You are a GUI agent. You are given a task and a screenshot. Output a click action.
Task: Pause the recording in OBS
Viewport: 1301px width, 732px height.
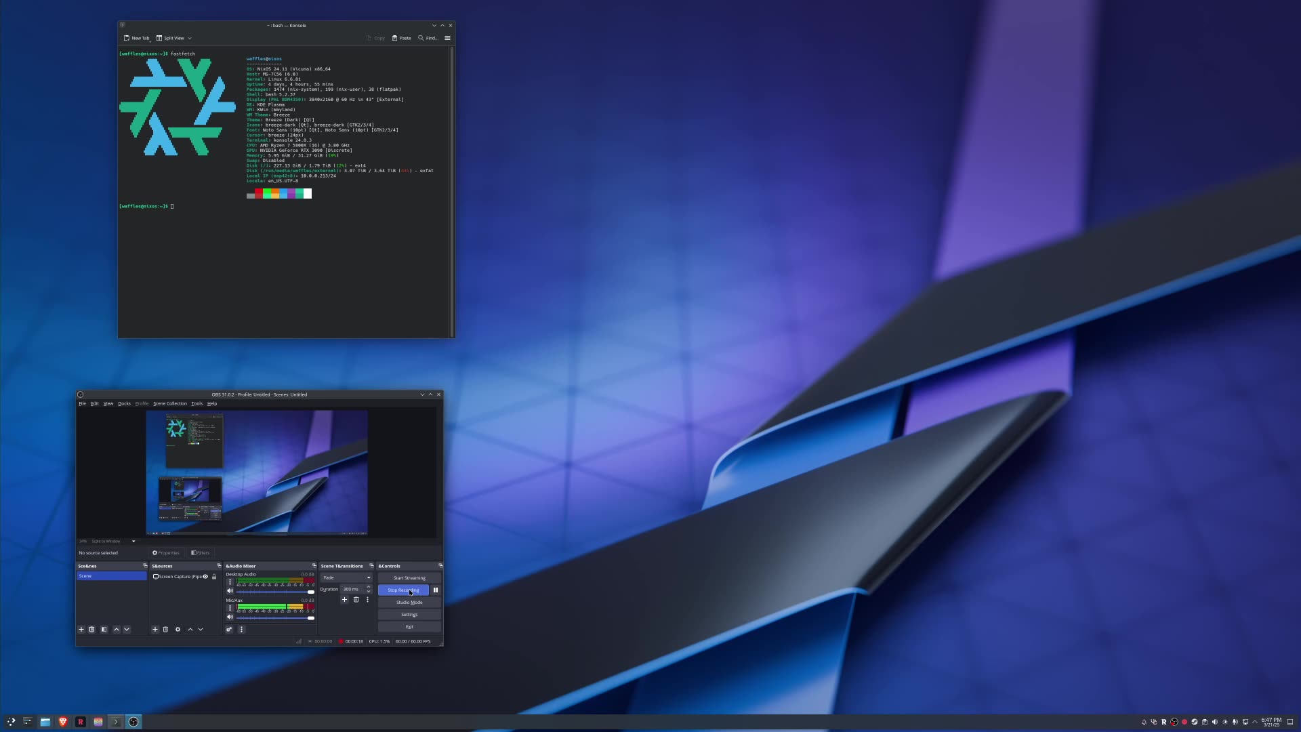pos(436,590)
